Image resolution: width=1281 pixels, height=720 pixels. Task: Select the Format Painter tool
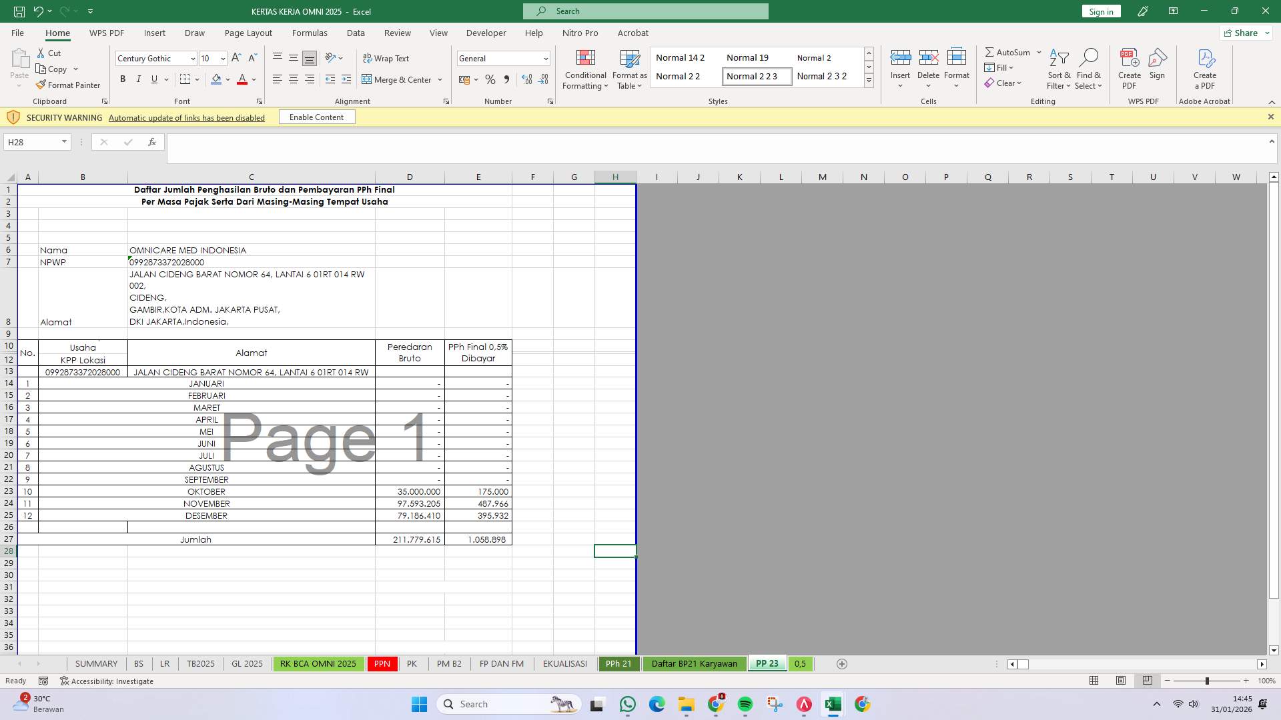[68, 85]
